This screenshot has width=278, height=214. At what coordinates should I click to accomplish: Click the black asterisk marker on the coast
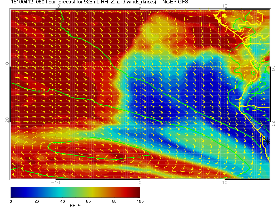pos(267,141)
